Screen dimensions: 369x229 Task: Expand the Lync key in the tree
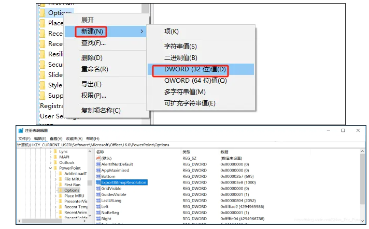point(50,151)
